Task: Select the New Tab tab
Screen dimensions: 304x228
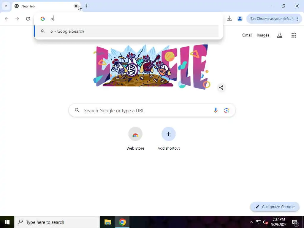Action: click(47, 6)
